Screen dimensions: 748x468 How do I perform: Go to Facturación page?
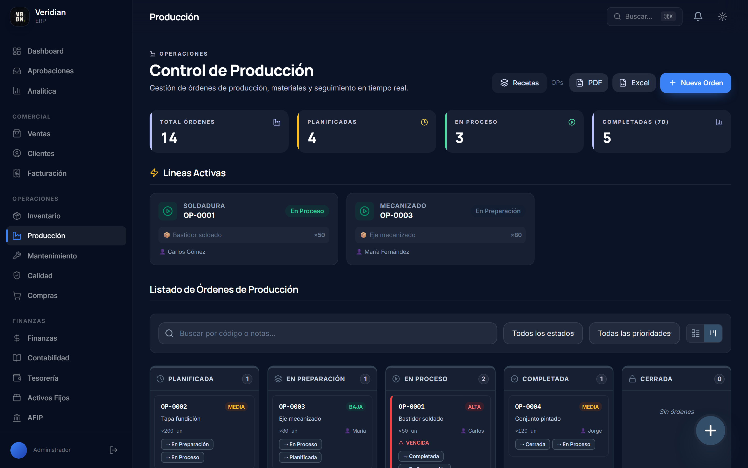(66, 173)
